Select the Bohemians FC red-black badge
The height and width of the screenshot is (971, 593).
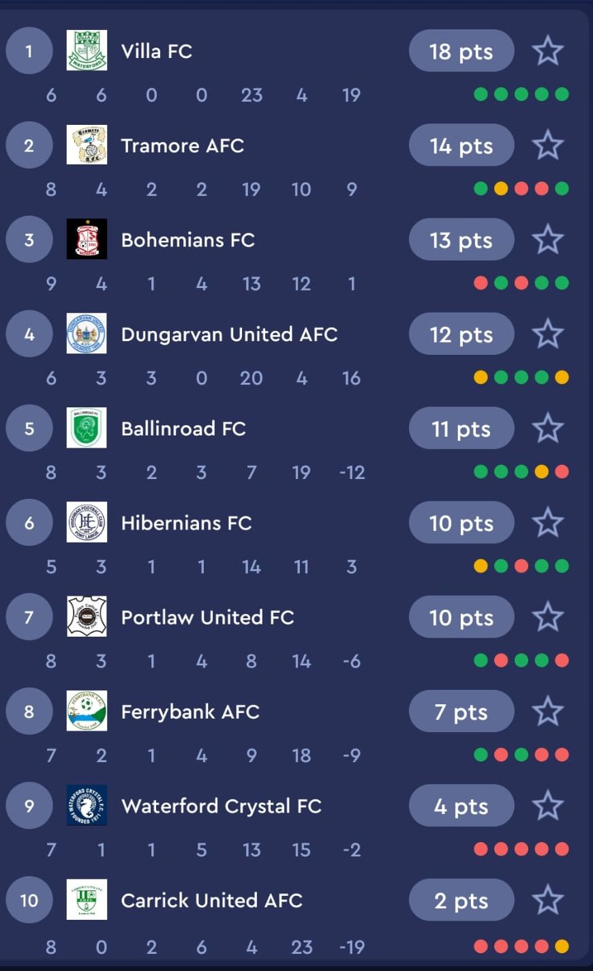87,239
